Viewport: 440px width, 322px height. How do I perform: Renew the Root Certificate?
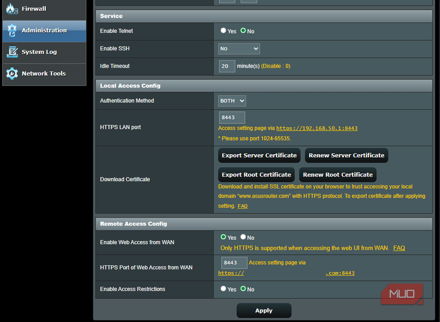tap(338, 174)
